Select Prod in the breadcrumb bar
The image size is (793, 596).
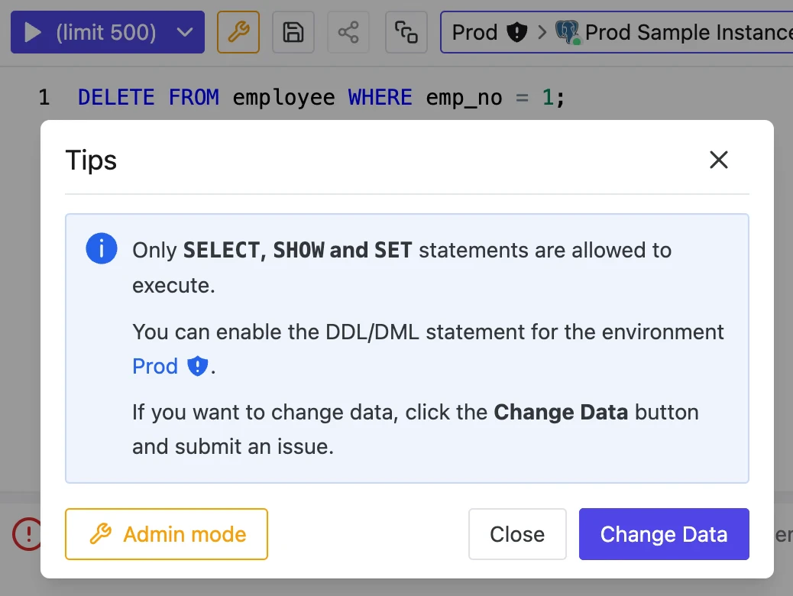475,32
